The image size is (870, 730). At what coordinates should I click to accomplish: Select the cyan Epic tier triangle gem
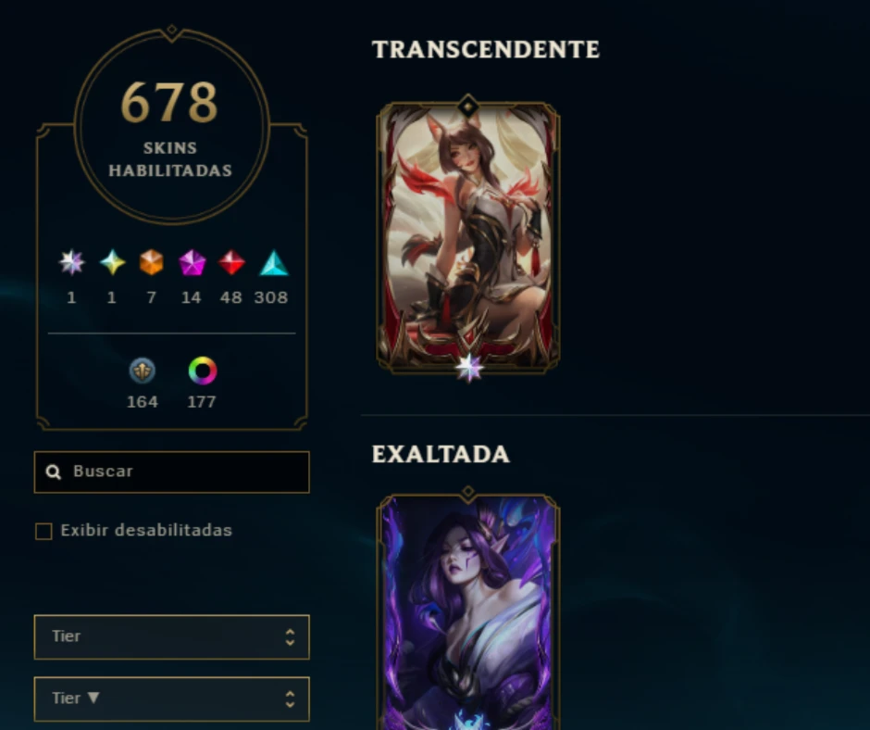pos(274,263)
